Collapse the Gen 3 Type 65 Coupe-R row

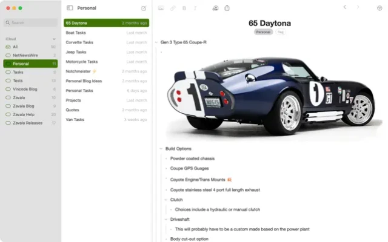[156, 42]
